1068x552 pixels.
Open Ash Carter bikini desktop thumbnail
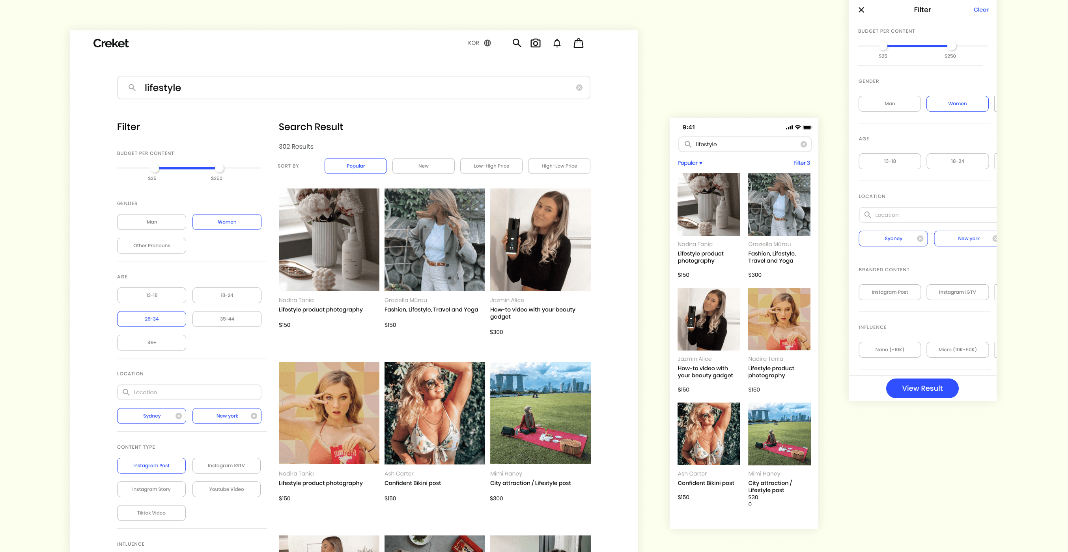click(x=435, y=413)
